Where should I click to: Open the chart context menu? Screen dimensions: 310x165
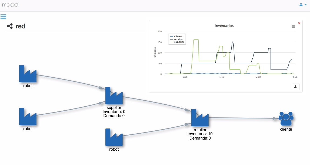(293, 26)
